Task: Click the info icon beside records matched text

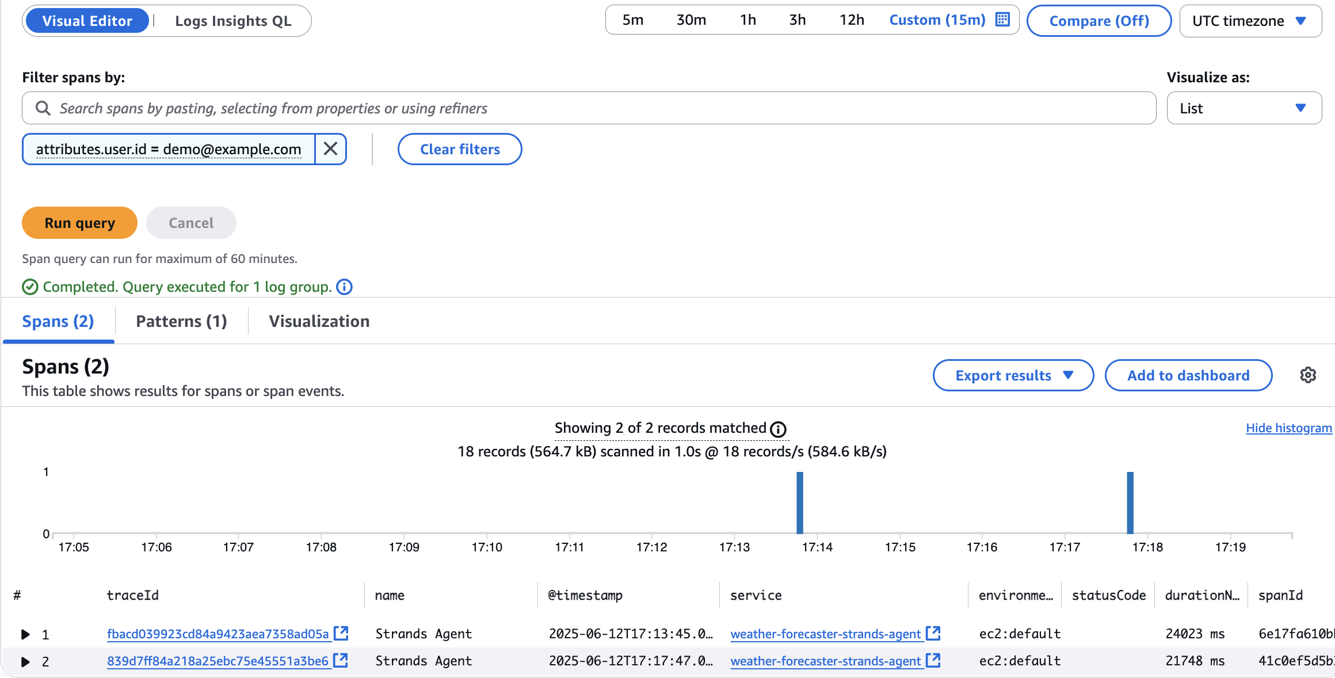Action: click(779, 428)
